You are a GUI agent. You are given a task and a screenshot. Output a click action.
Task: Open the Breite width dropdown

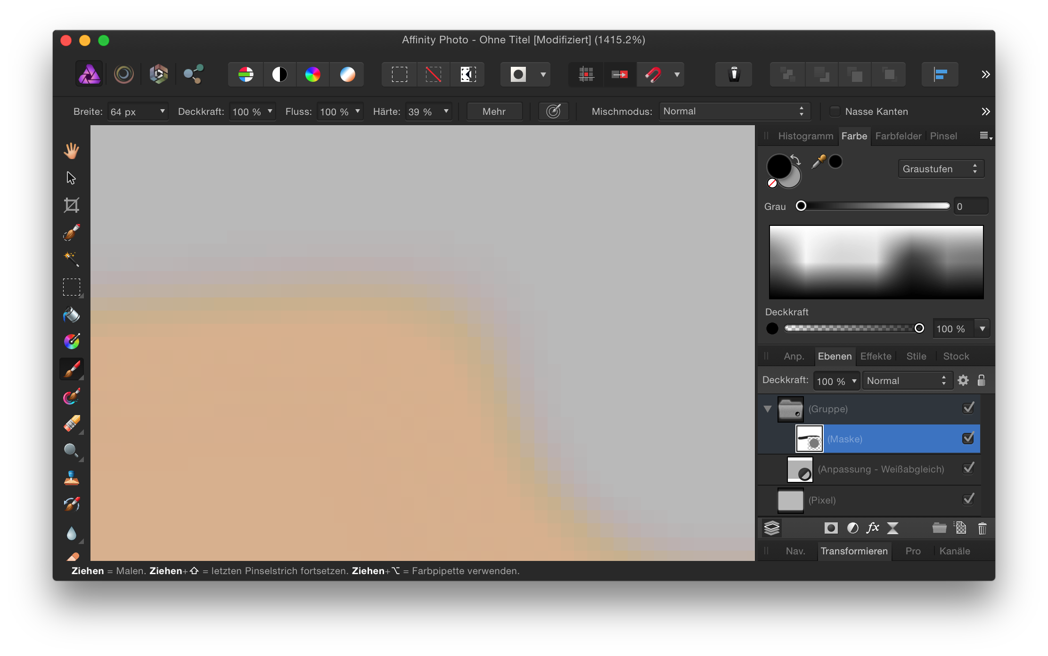pyautogui.click(x=163, y=112)
